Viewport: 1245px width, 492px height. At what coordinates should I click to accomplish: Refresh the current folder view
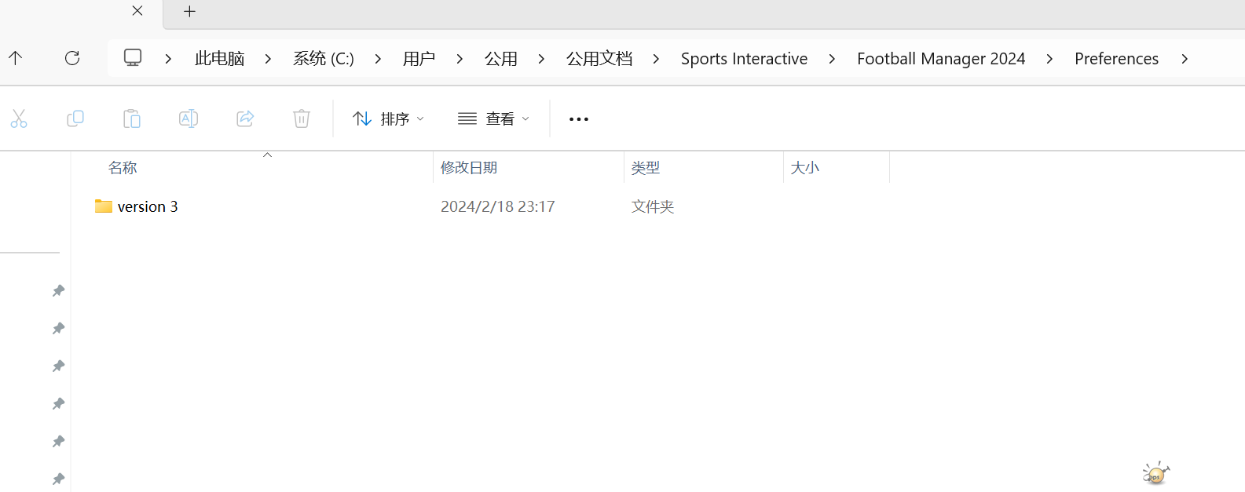[x=72, y=58]
